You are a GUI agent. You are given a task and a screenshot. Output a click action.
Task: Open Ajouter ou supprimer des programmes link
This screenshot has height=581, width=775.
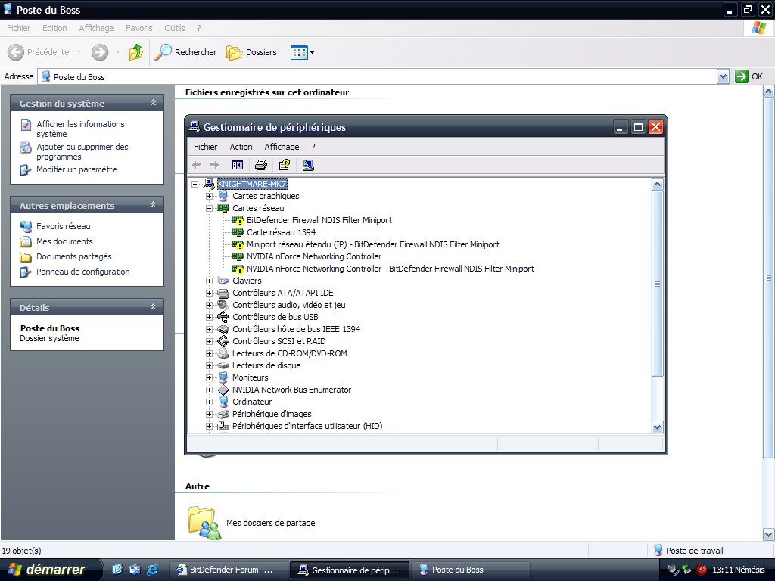(x=82, y=151)
